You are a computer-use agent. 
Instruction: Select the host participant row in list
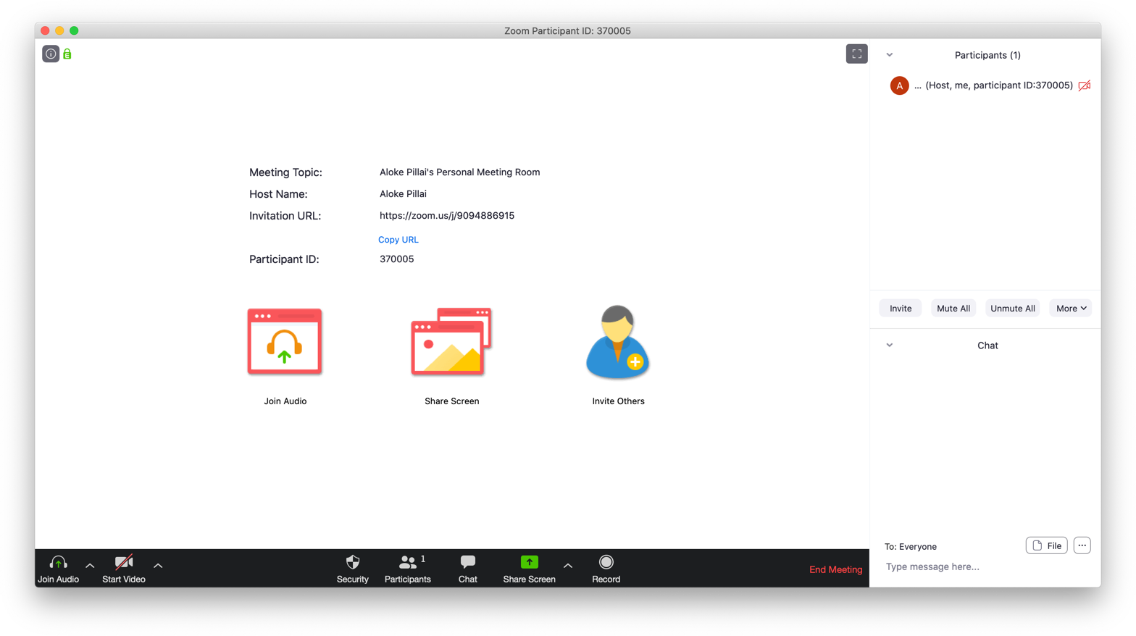(985, 85)
